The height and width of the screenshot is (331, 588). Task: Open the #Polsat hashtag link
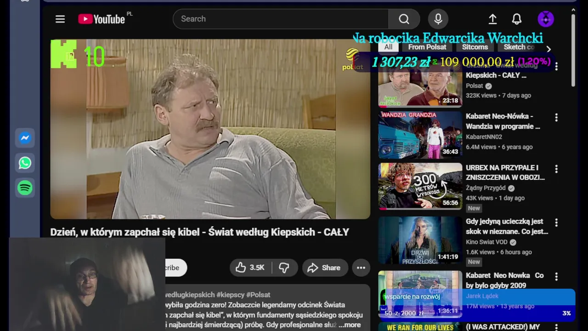click(x=258, y=295)
